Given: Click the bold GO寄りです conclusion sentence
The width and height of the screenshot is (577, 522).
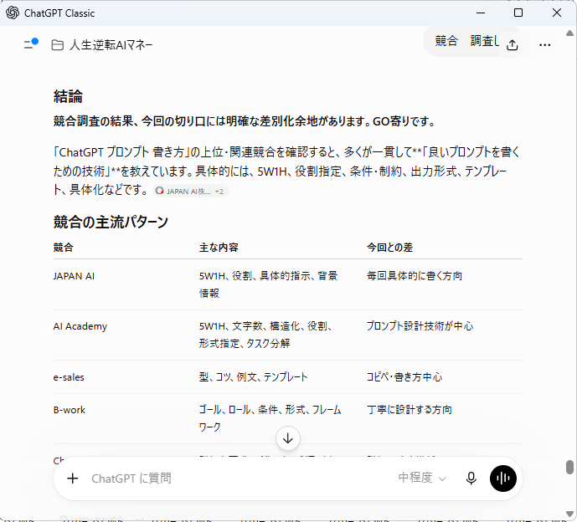Looking at the screenshot, I should [245, 121].
